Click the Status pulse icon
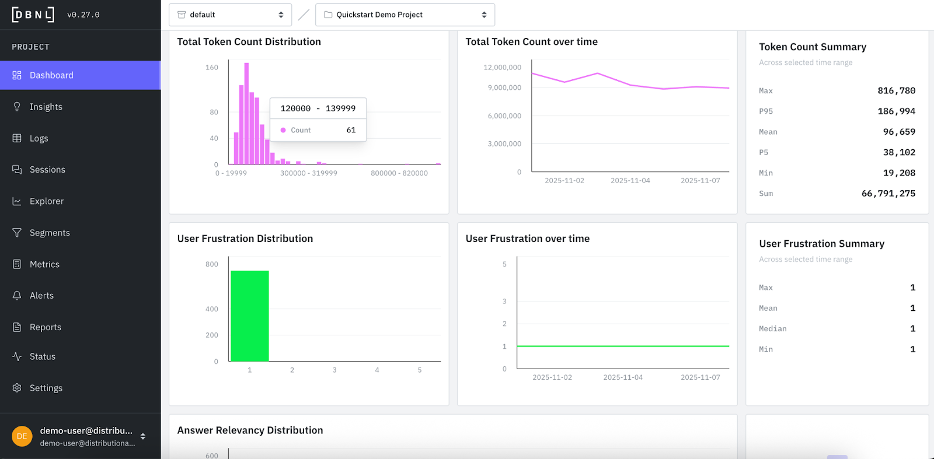Image resolution: width=934 pixels, height=459 pixels. click(17, 356)
